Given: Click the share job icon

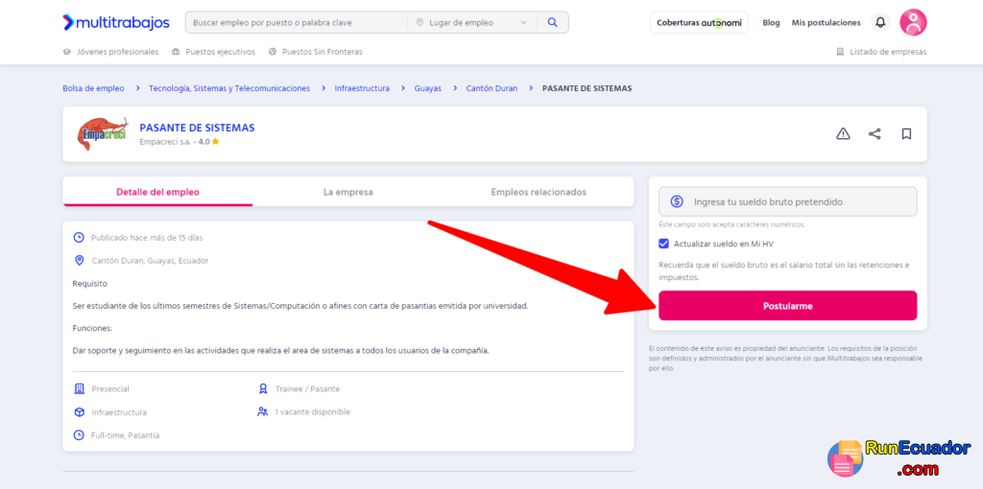Looking at the screenshot, I should coord(875,134).
